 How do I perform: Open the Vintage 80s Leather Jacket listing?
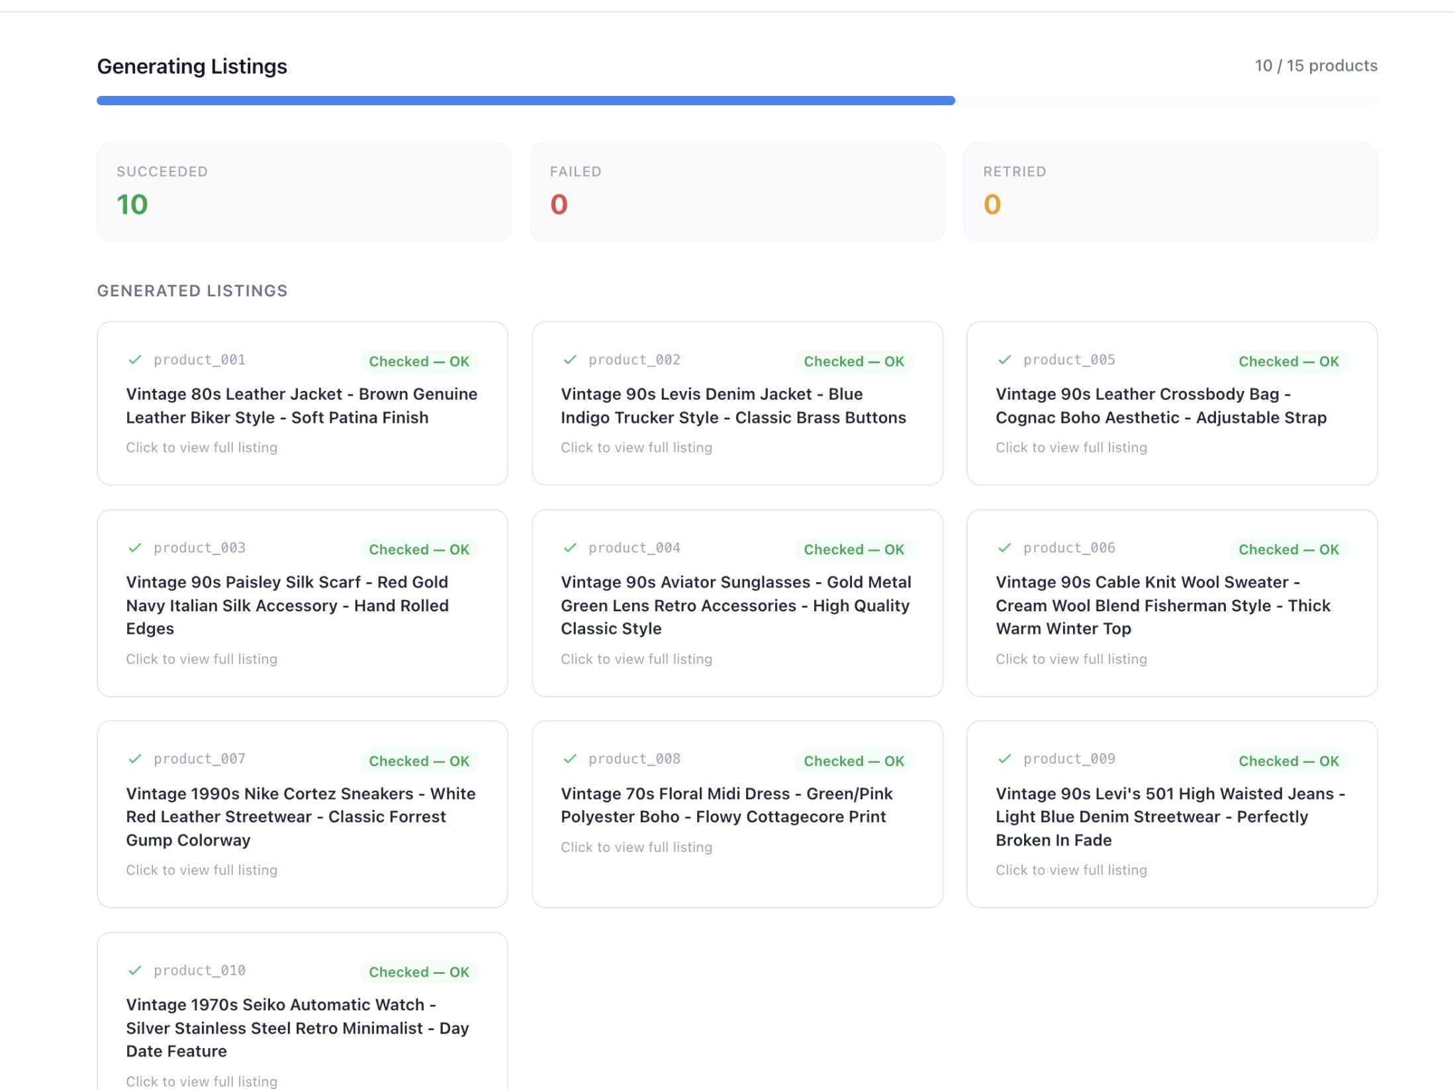pos(301,406)
